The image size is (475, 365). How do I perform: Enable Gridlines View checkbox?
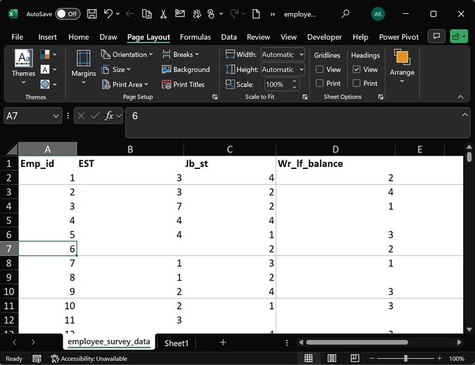320,69
